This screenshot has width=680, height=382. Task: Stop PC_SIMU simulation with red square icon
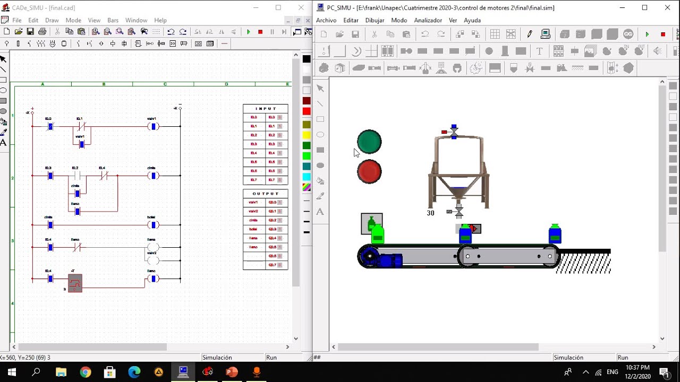point(663,34)
